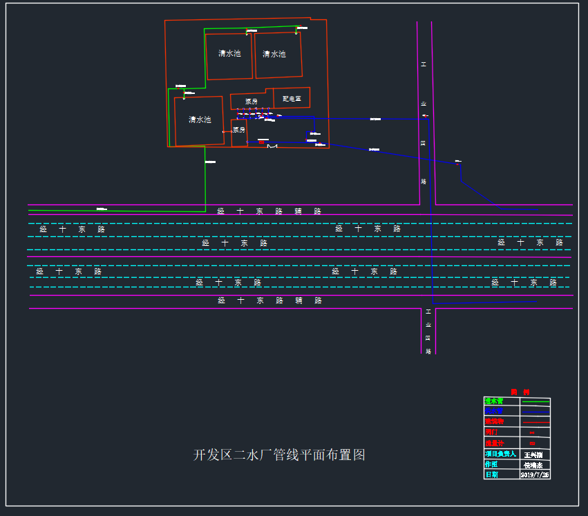Image resolution: width=588 pixels, height=516 pixels.
Task: Click the flow meter (流量计) symbol in legend
Action: tap(532, 443)
